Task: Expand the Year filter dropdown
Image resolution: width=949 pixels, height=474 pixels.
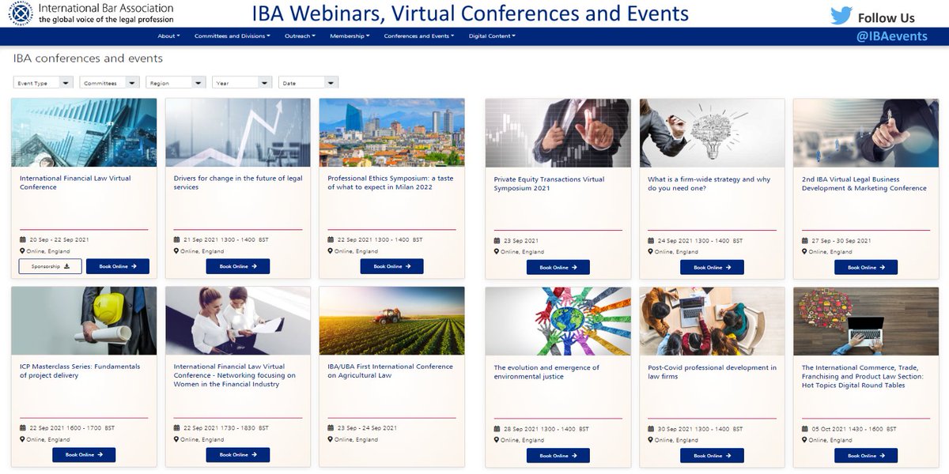Action: click(x=242, y=82)
